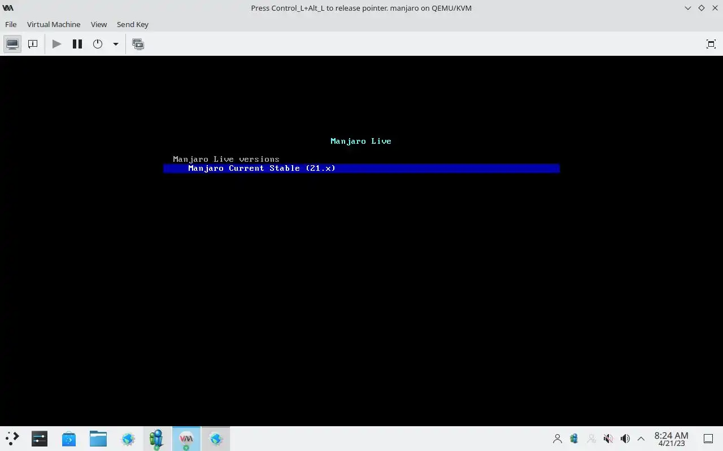This screenshot has width=723, height=451.
Task: Open the KDE application launcher
Action: [x=12, y=438]
